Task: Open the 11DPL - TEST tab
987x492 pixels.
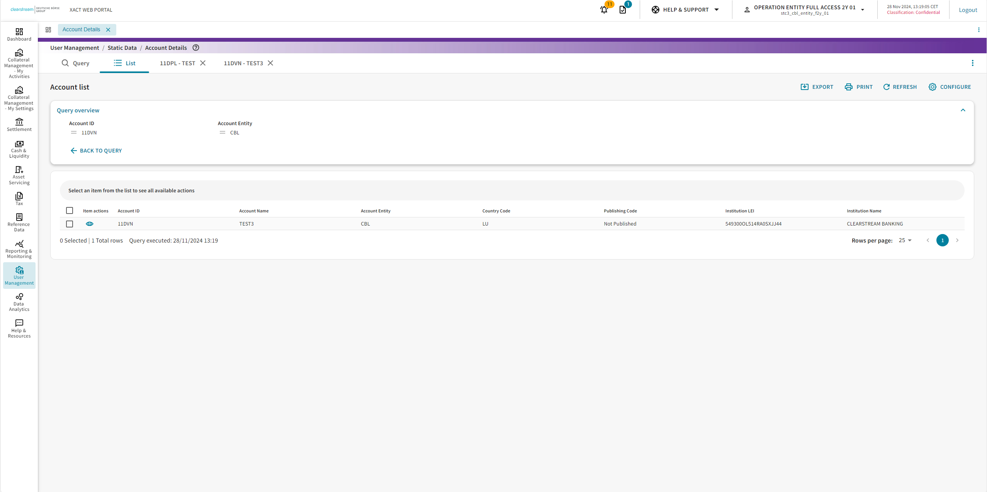Action: 177,63
